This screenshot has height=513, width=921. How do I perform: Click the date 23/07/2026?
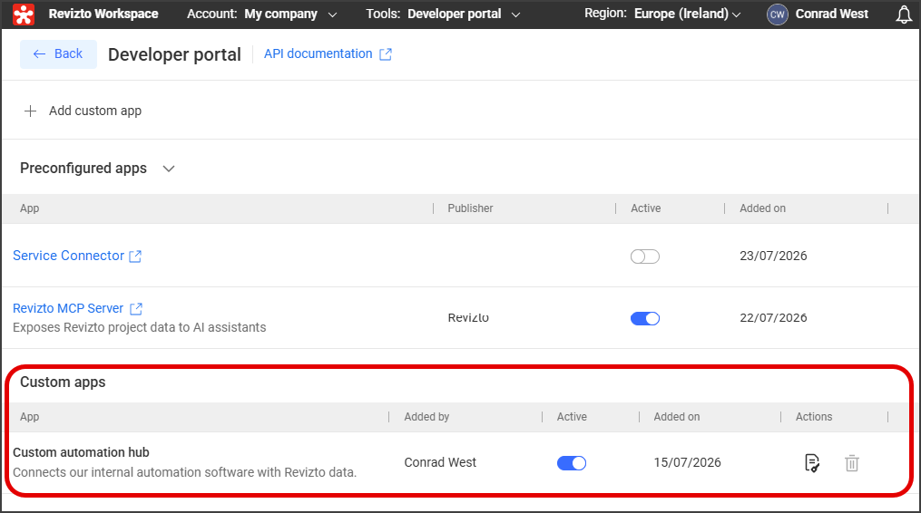[773, 256]
